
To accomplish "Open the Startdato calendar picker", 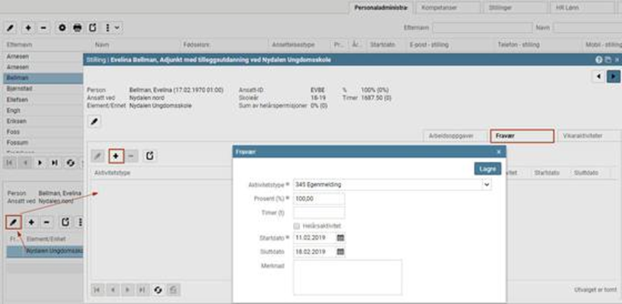I will coord(340,237).
